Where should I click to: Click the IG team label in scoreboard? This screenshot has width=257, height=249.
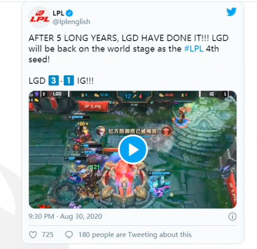(x=212, y=94)
